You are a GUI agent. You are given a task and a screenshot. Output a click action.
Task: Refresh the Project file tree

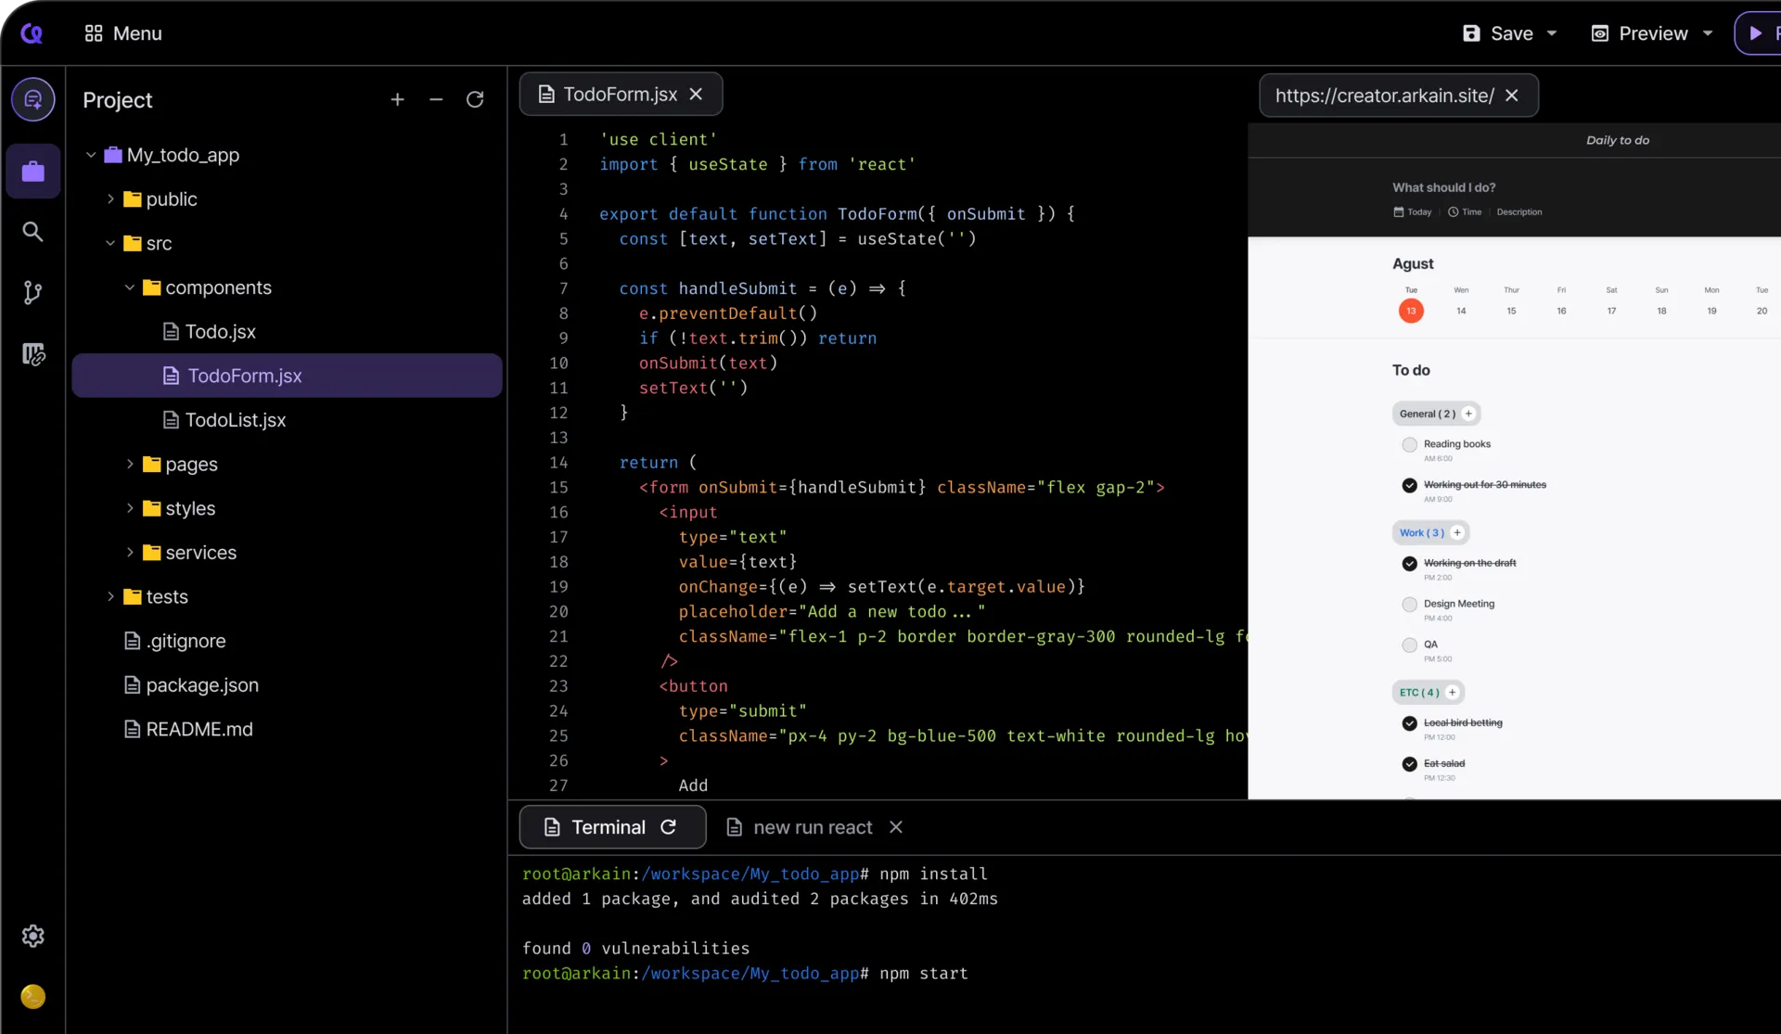[x=475, y=99]
